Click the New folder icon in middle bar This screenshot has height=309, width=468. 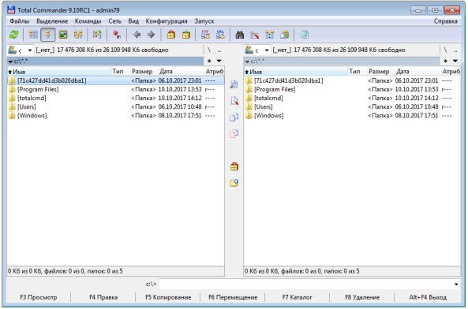(x=234, y=183)
